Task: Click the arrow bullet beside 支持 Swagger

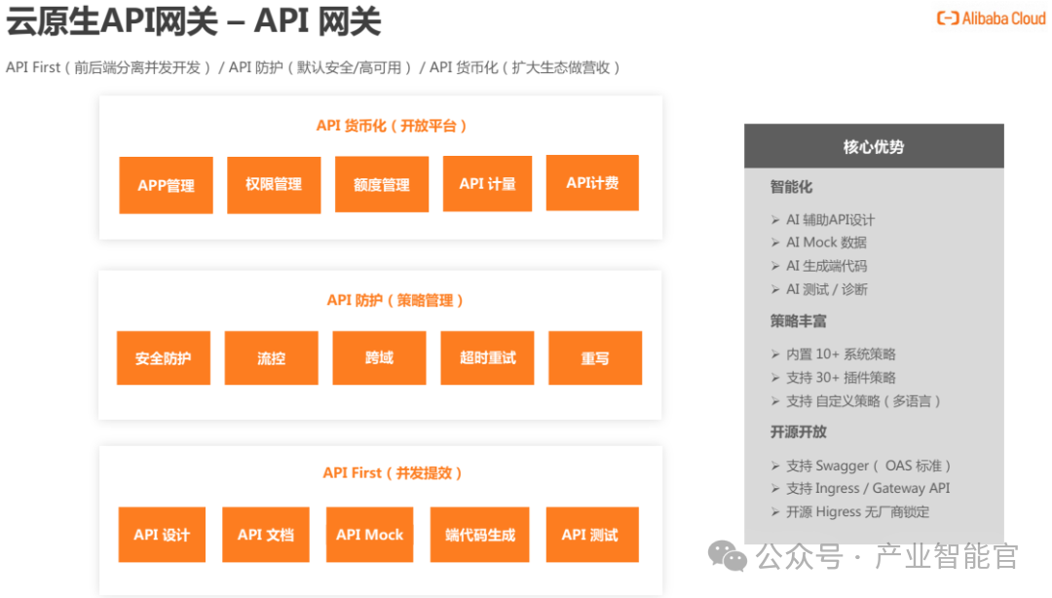Action: [x=775, y=466]
